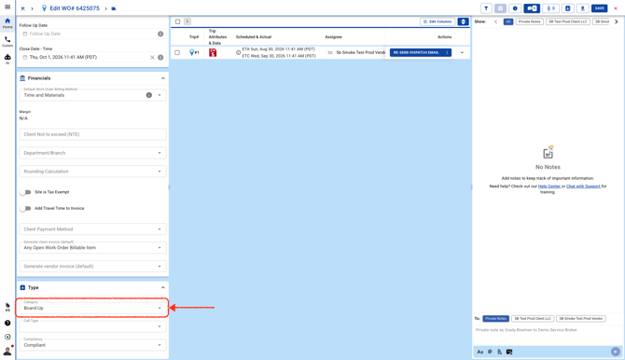Filter notes by Private Notes
This screenshot has height=360, width=625.
point(529,21)
